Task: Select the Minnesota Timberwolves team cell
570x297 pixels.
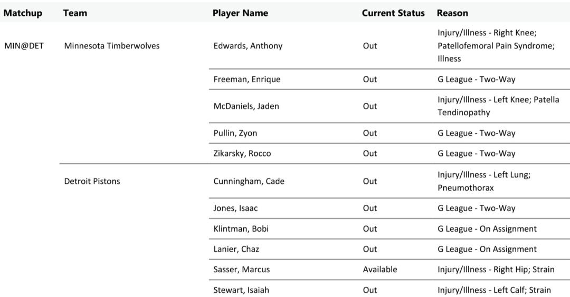Action: [111, 46]
